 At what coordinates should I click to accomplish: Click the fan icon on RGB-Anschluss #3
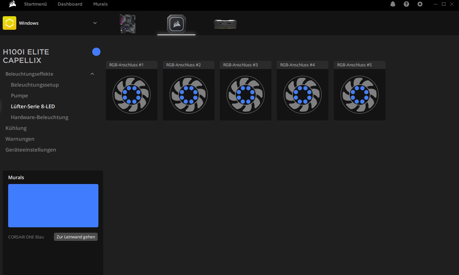coord(245,95)
